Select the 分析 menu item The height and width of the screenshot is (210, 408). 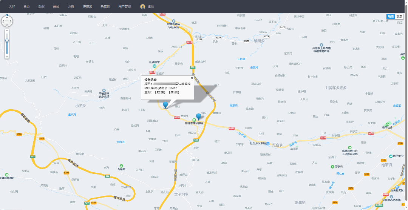click(71, 6)
